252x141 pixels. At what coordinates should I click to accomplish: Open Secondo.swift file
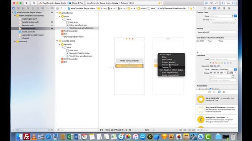tap(28, 25)
